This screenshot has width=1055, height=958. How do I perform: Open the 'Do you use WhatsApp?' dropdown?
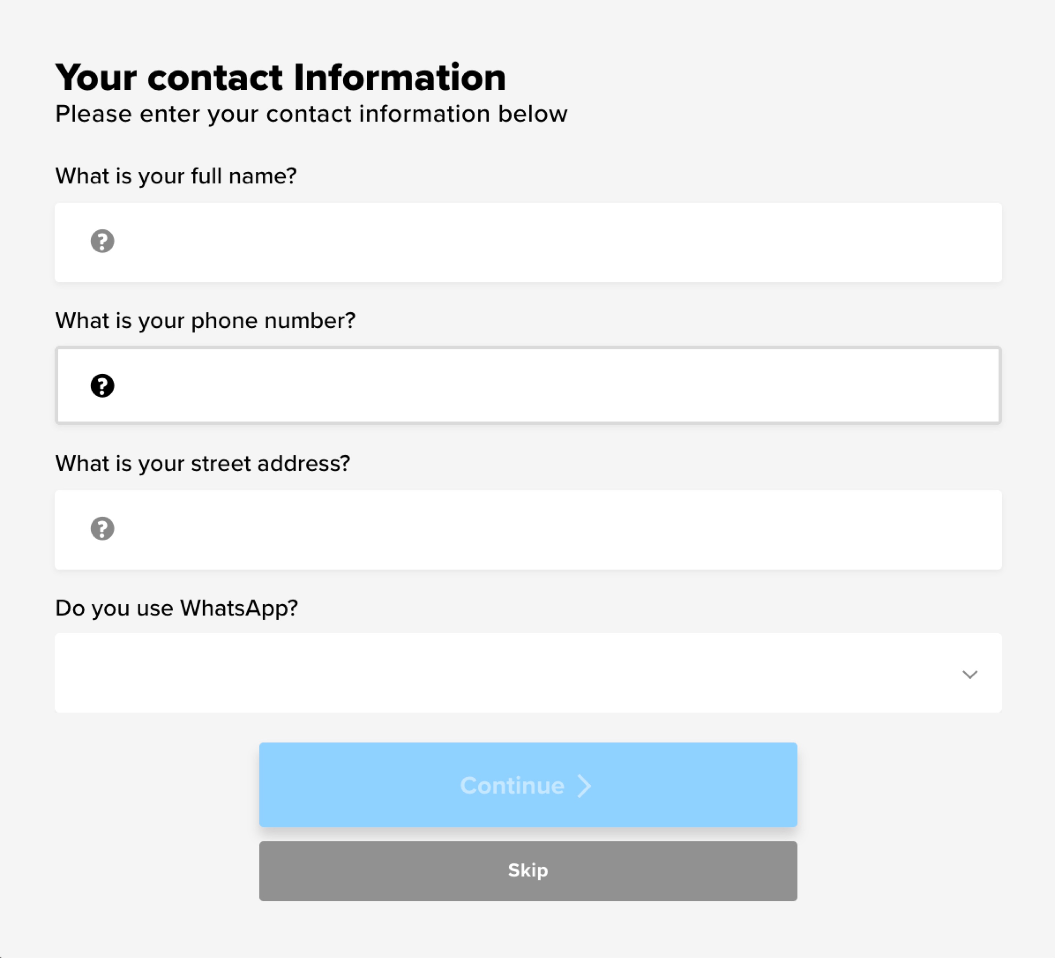tap(528, 673)
